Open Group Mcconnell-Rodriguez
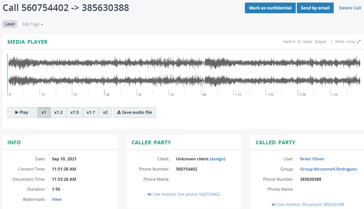The height and width of the screenshot is (209, 364). (x=328, y=169)
